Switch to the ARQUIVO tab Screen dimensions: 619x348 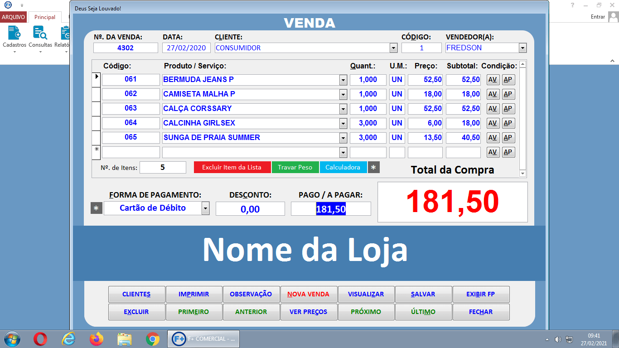14,17
